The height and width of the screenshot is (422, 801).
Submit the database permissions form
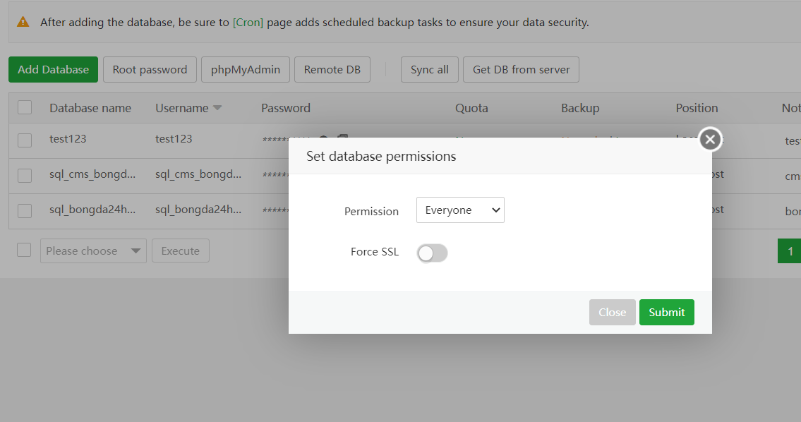[666, 312]
